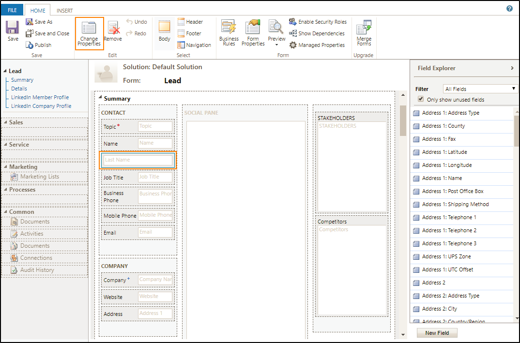Screen dimensions: 520x343
Task: Go to Details link under Lead
Action: point(19,89)
